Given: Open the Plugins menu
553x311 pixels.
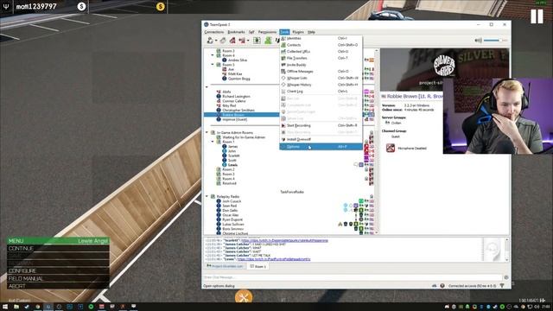Looking at the screenshot, I should coord(298,32).
